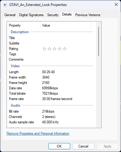The width and height of the screenshot is (121, 152).
Task: Click the Audio sample rate label
Action: pyautogui.click(x=22, y=122)
